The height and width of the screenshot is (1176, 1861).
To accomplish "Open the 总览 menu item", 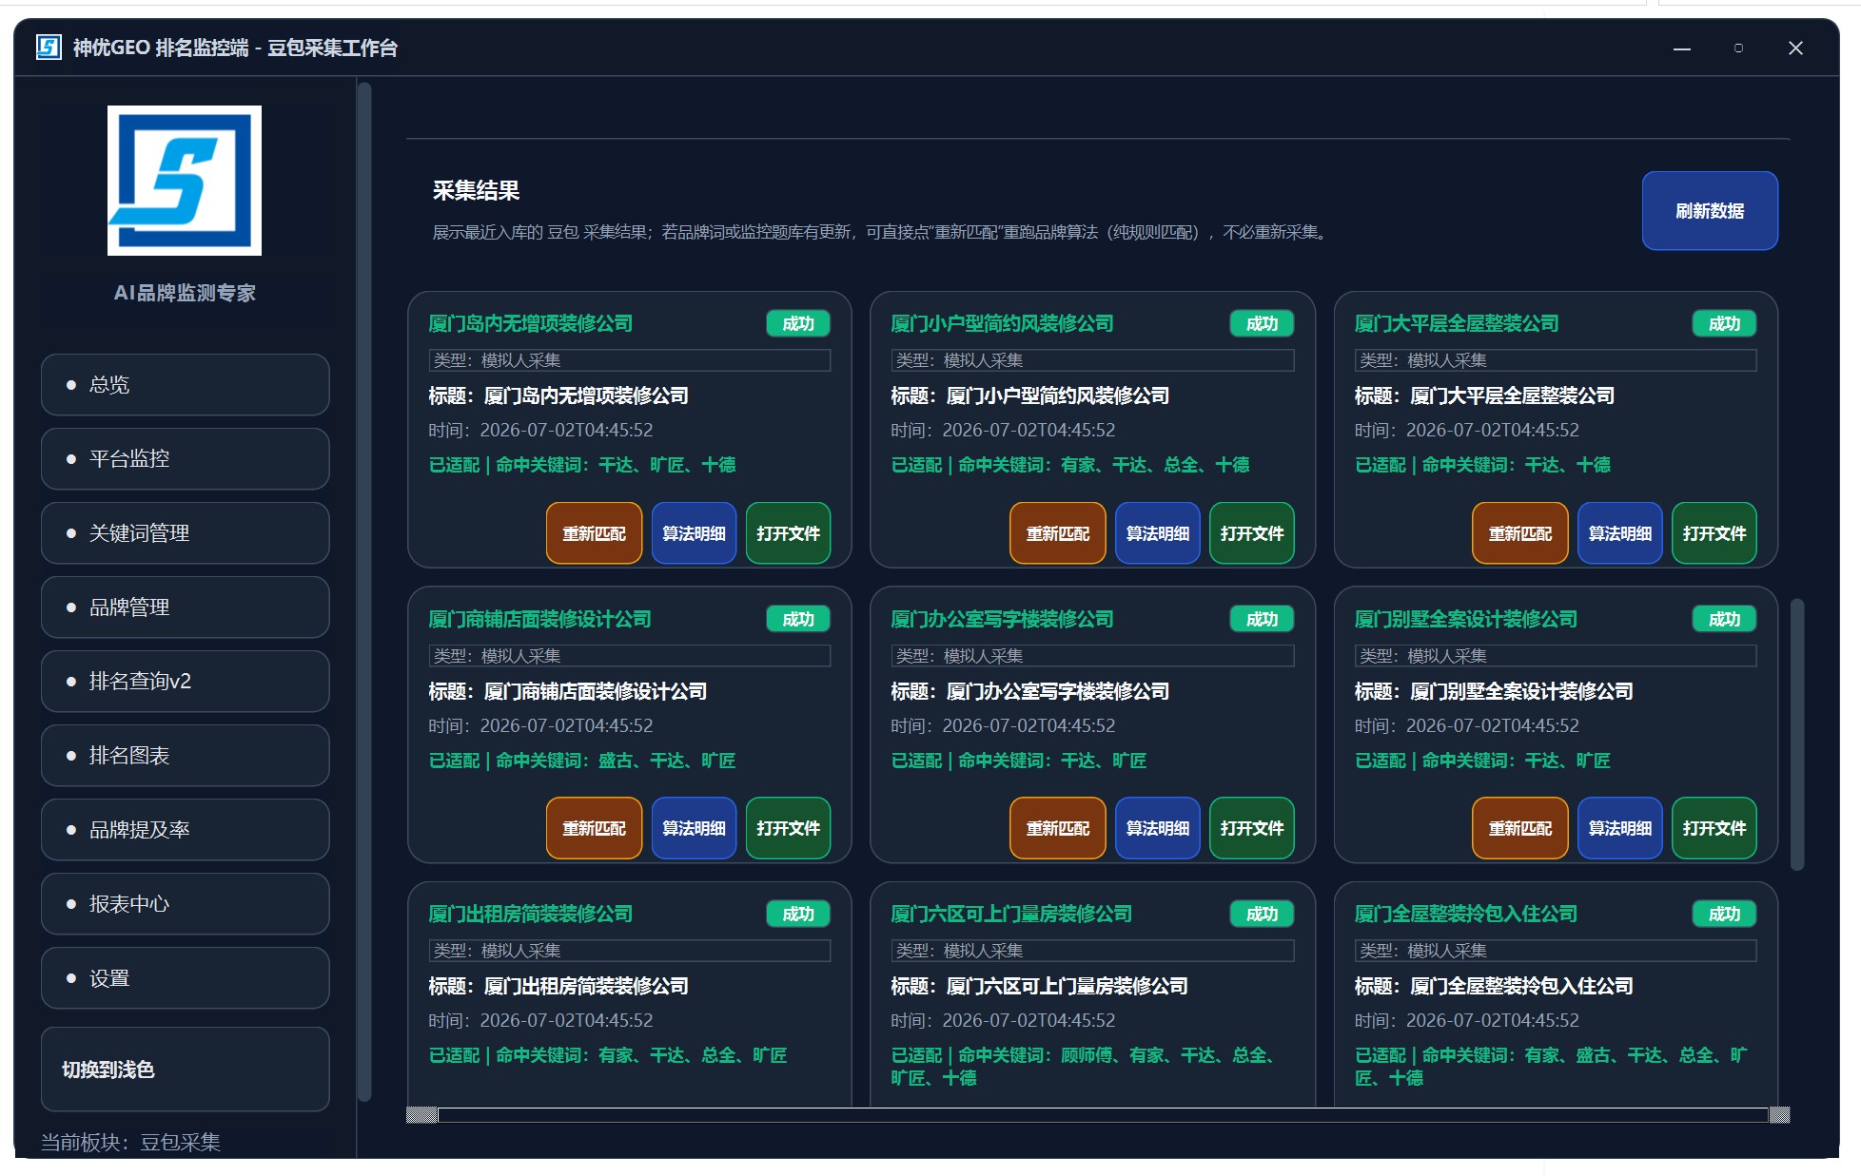I will pos(186,384).
